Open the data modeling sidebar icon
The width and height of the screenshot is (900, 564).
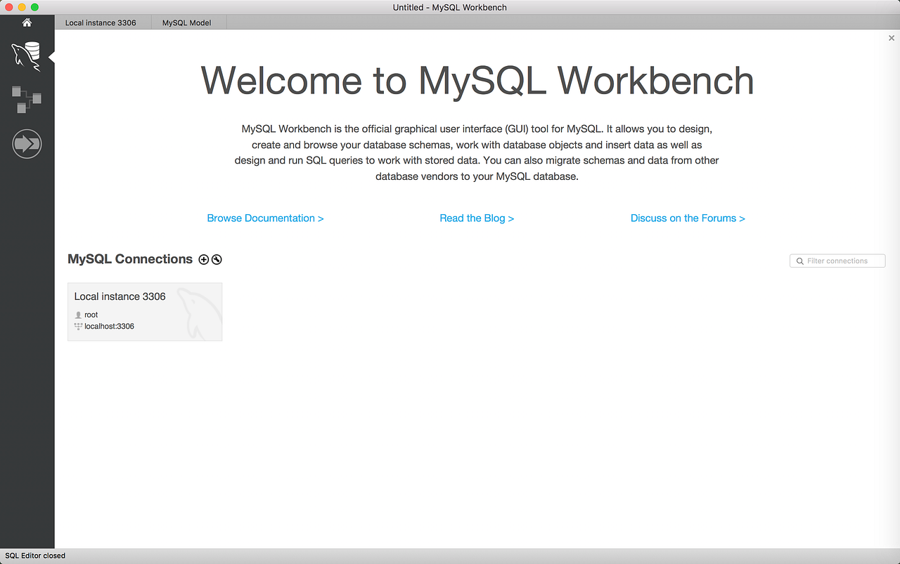tap(27, 100)
